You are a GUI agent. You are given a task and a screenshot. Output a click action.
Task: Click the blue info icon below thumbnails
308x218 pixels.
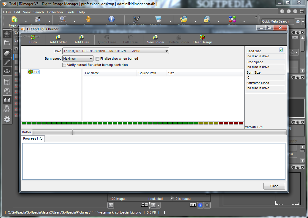click(200, 205)
